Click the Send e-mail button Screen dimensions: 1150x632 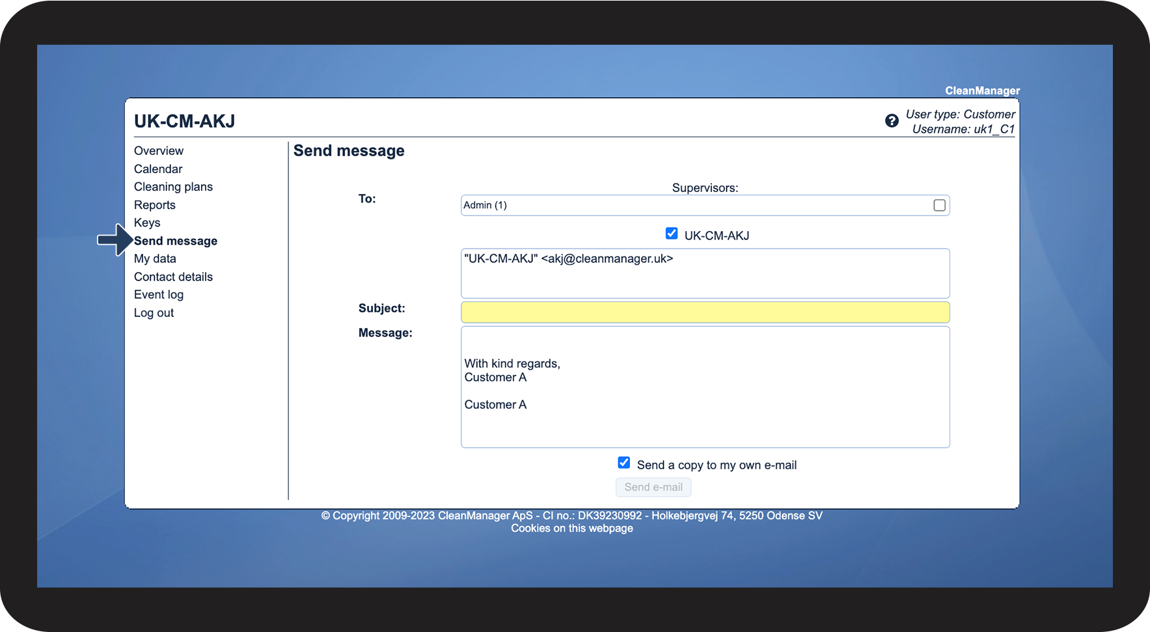[653, 487]
